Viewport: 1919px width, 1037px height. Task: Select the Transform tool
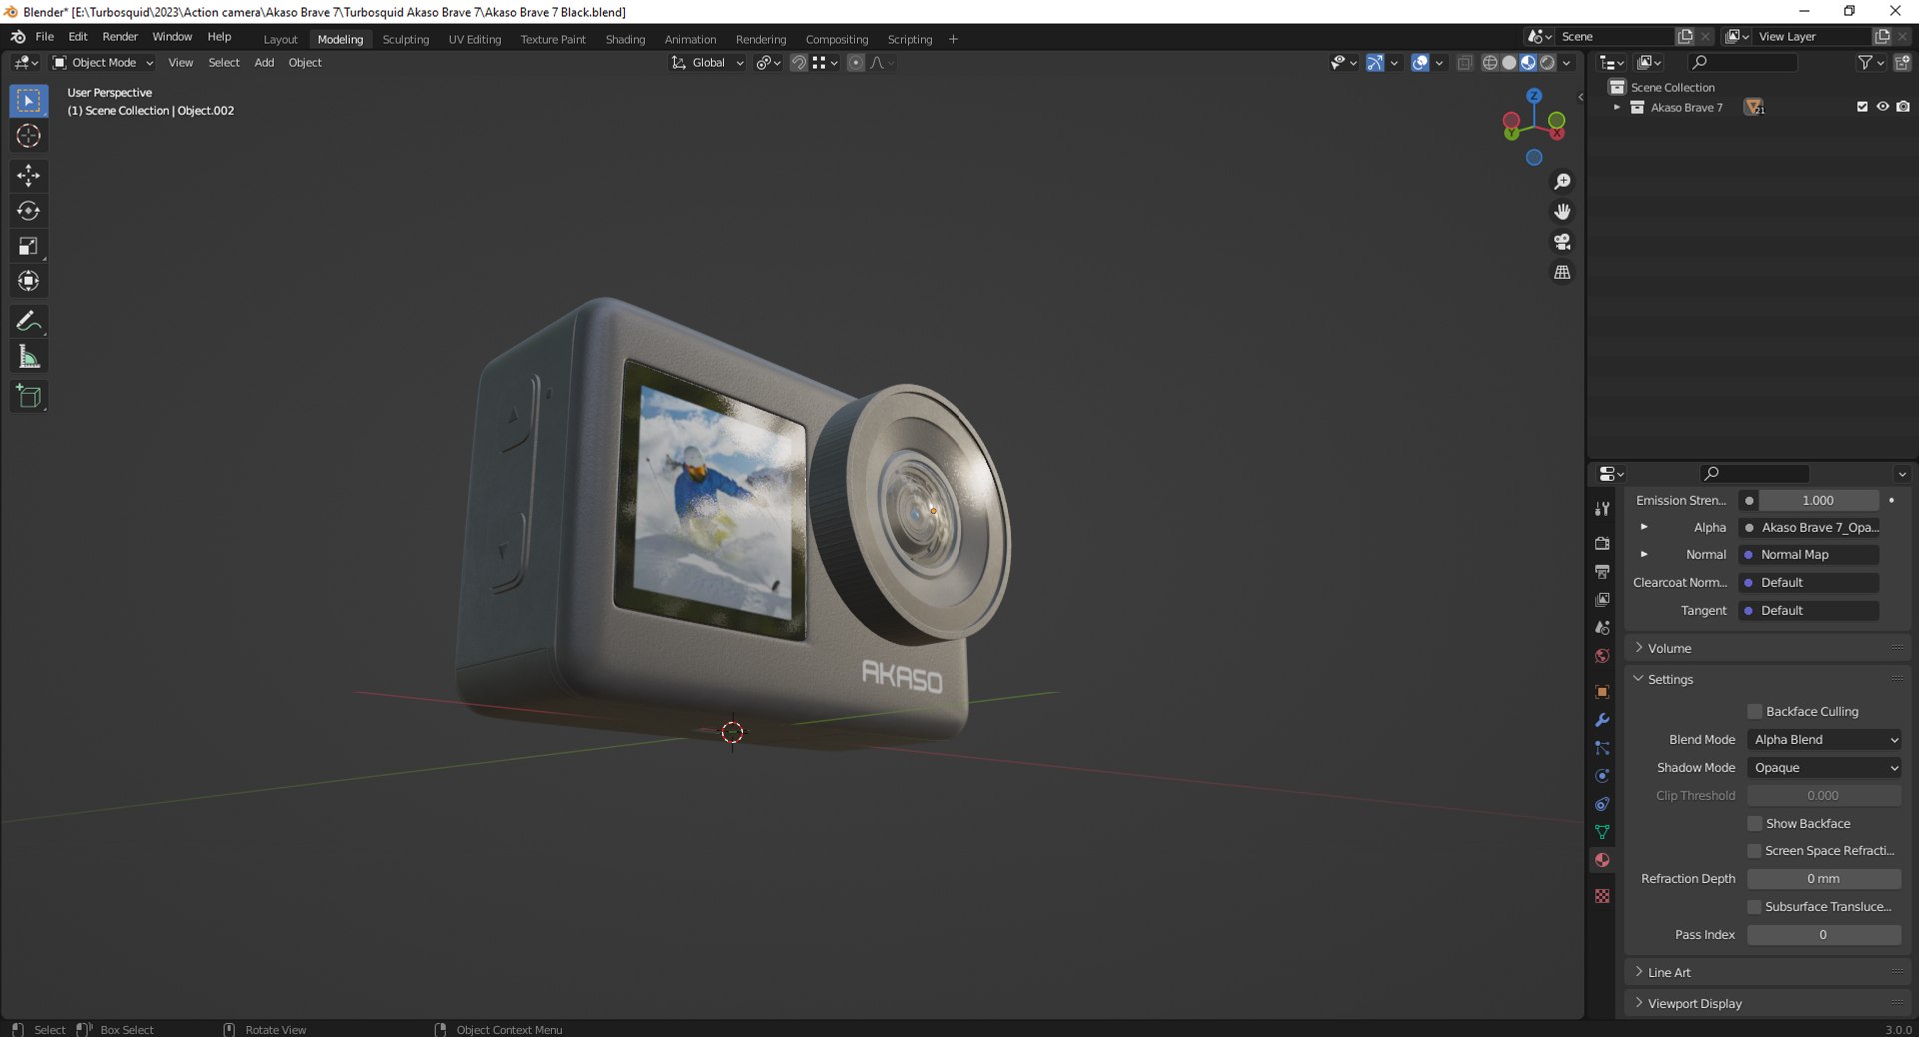coord(28,281)
